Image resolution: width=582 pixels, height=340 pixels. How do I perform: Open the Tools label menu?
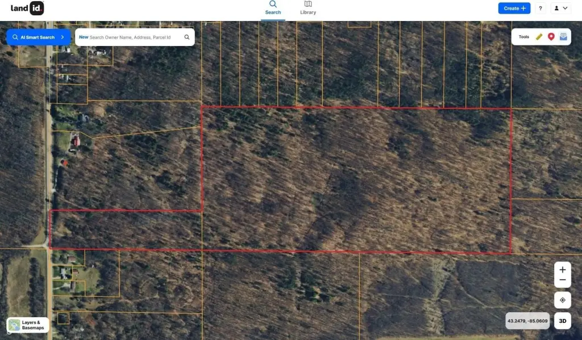(x=523, y=37)
